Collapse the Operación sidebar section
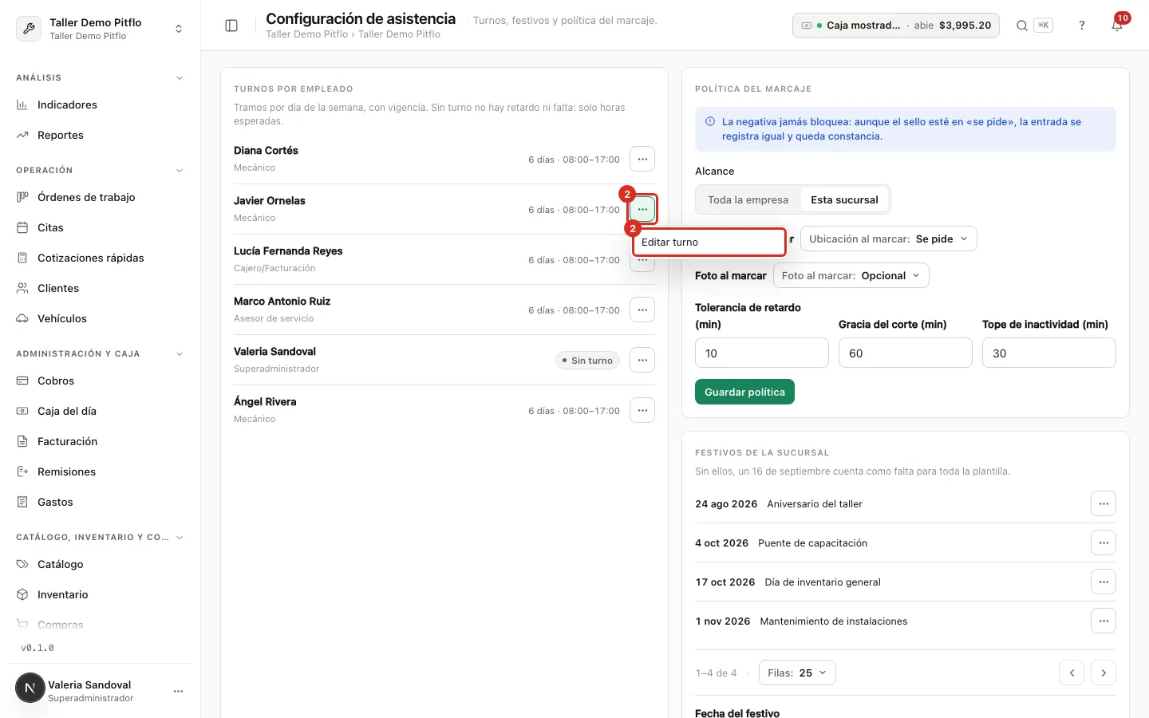 click(x=180, y=170)
